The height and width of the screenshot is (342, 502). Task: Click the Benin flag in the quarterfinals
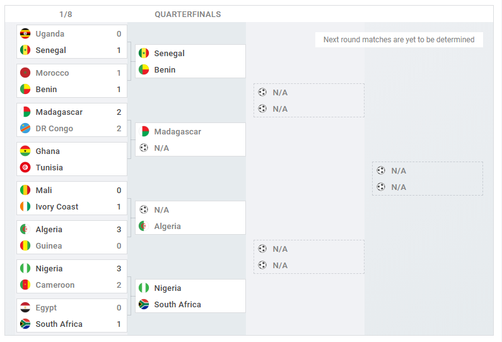[x=144, y=69]
